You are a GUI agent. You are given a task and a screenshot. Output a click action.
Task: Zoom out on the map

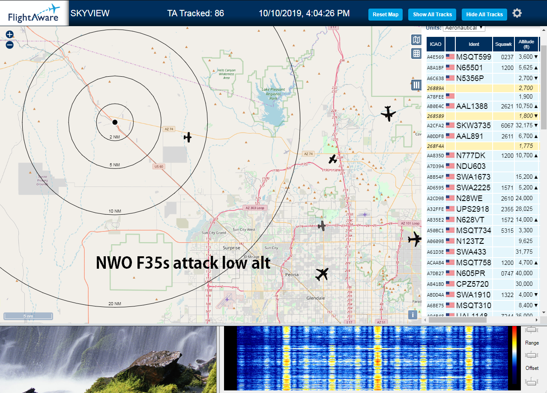pyautogui.click(x=9, y=45)
